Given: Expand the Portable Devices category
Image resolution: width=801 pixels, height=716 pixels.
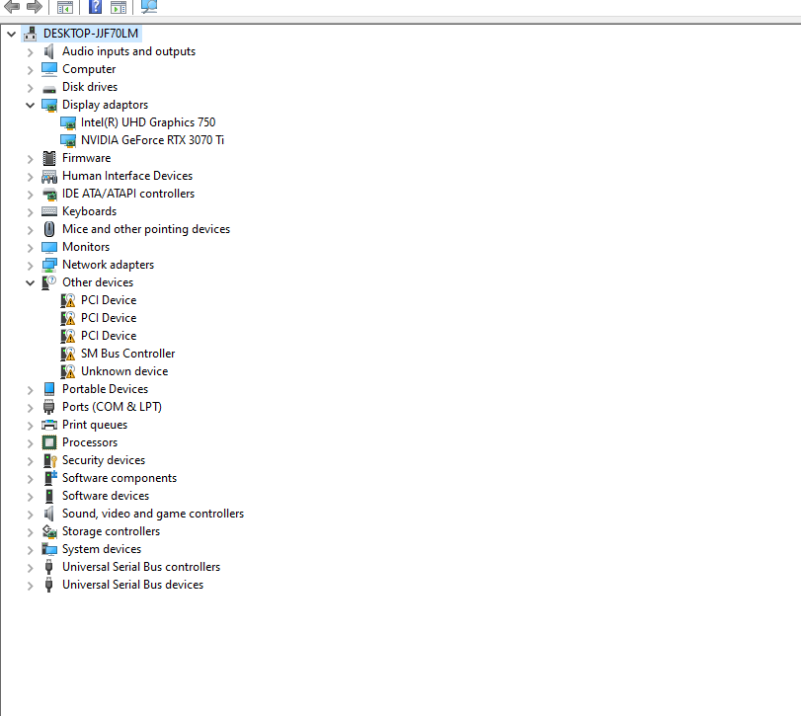Looking at the screenshot, I should point(31,390).
